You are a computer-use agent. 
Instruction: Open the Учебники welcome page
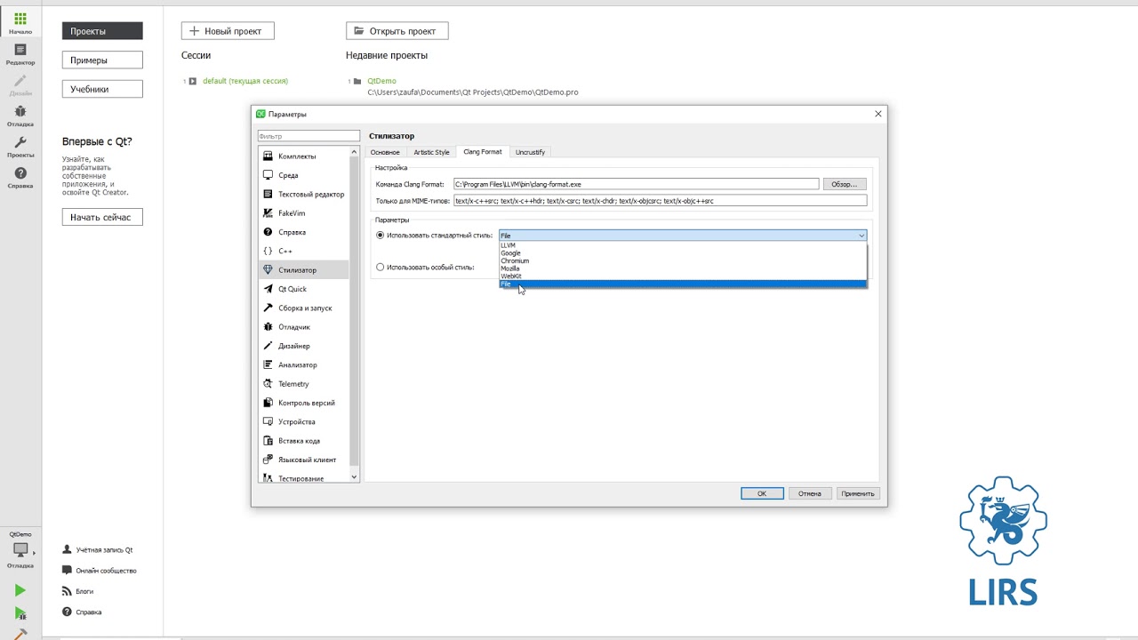pyautogui.click(x=102, y=90)
